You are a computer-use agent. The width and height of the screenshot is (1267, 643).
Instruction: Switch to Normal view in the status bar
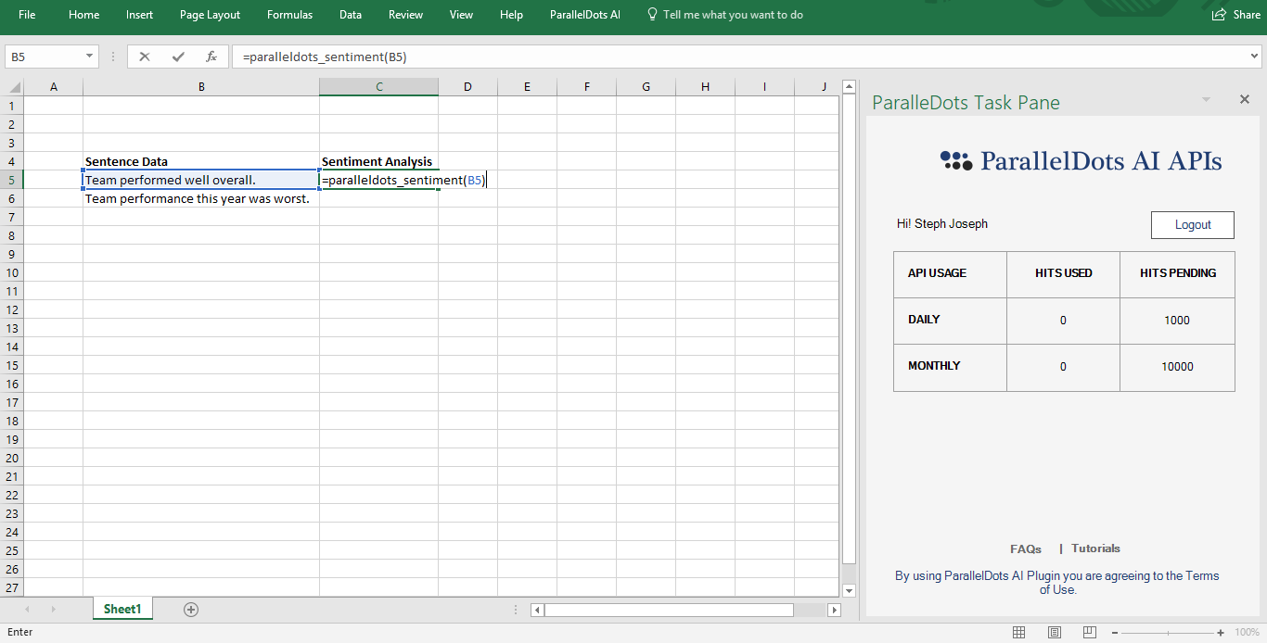point(1018,632)
